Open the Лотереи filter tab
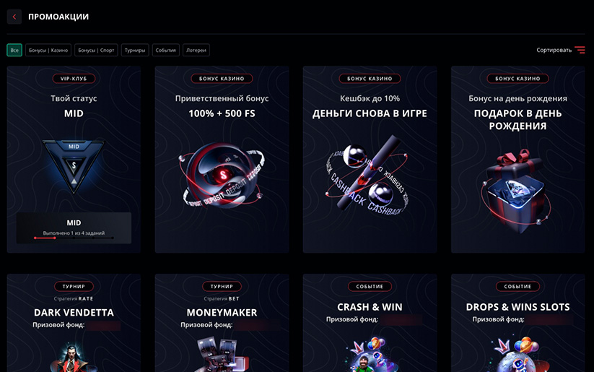This screenshot has height=372, width=594. point(196,50)
